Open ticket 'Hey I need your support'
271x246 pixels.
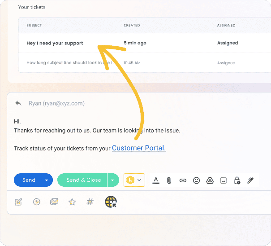pyautogui.click(x=55, y=43)
